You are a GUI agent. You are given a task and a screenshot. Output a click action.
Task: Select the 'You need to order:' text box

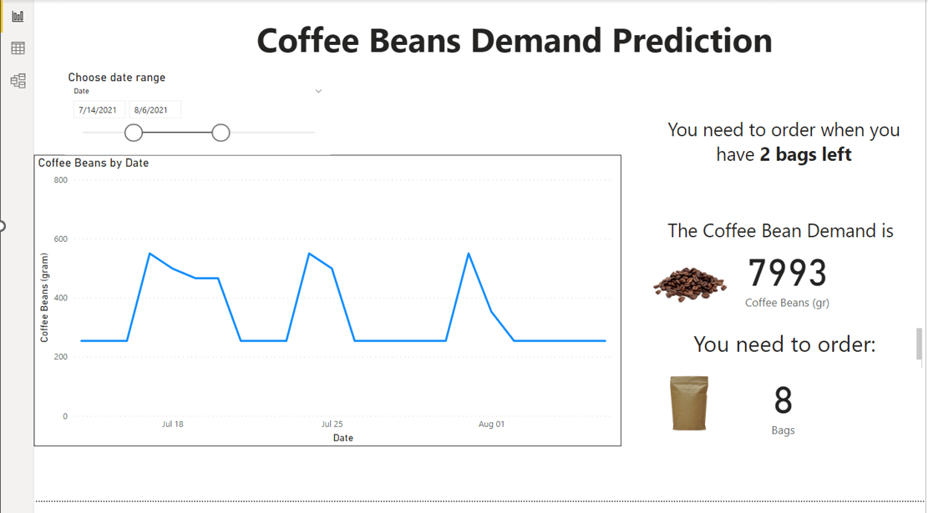(783, 344)
